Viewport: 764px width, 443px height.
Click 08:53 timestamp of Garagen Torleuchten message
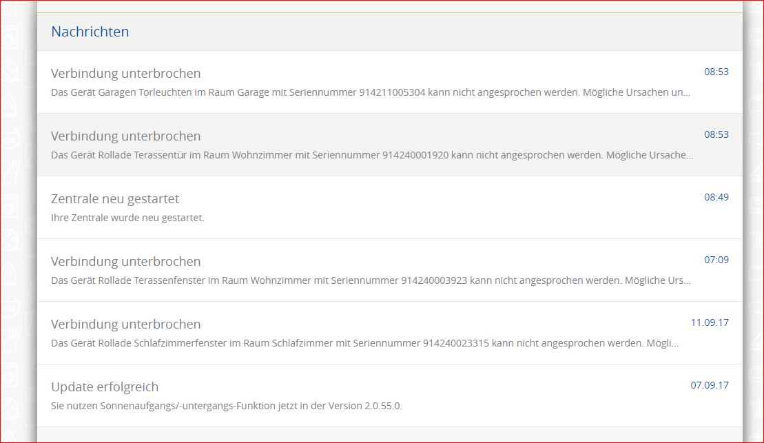tap(716, 72)
